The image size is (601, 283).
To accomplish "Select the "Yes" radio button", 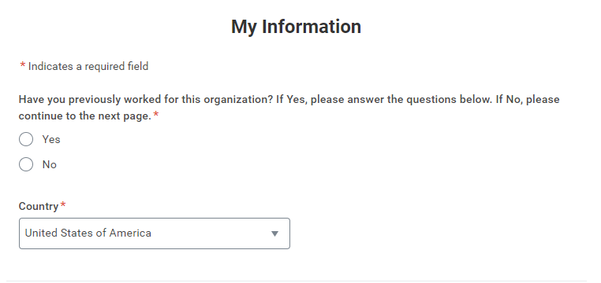I will click(26, 139).
